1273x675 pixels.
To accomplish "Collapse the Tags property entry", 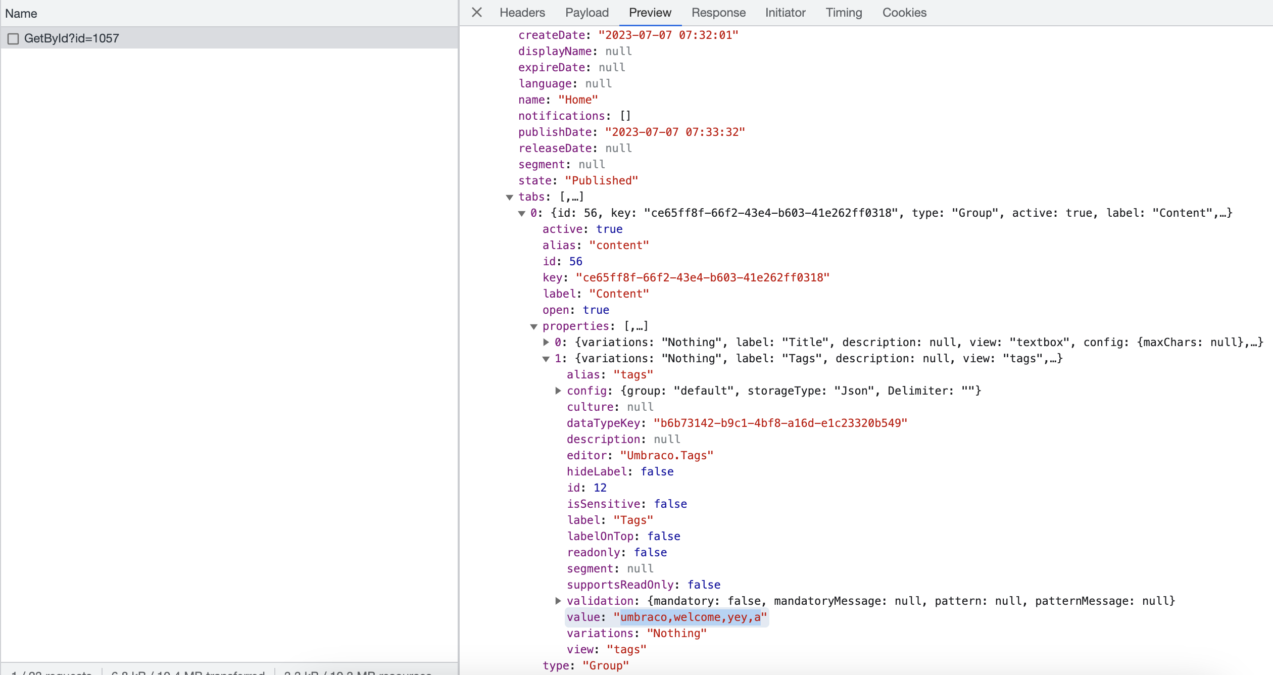I will pos(546,359).
